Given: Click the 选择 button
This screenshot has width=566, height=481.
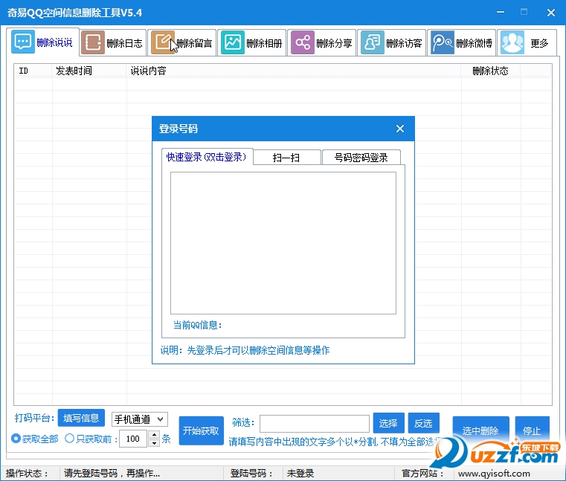Looking at the screenshot, I should click(x=388, y=423).
